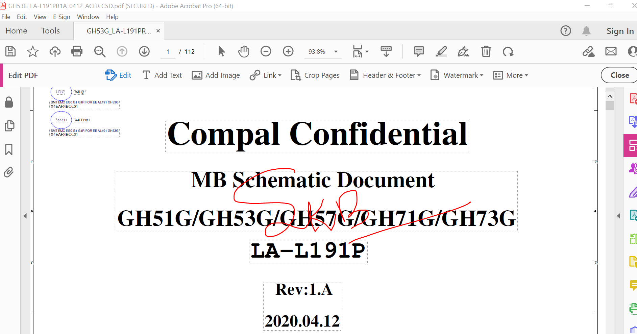Screen dimensions: 637x334
Task: Click the Edit tool button
Action: (x=118, y=75)
